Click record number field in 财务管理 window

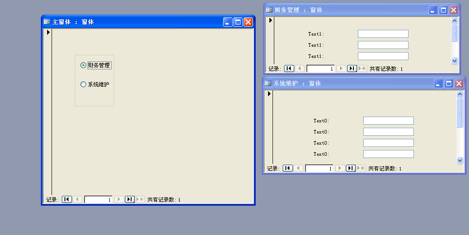tap(321, 69)
